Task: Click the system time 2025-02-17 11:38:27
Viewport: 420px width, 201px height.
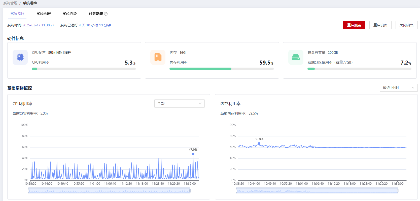Action: click(x=38, y=25)
